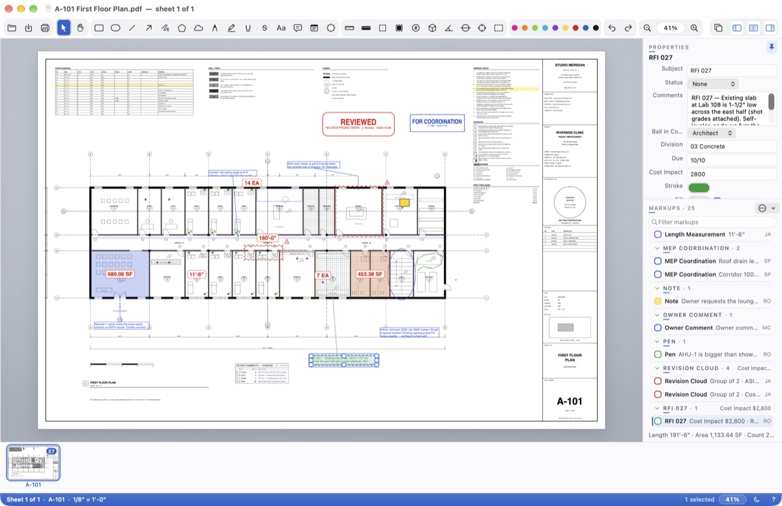Click the redo arrow
This screenshot has width=782, height=506.
point(628,28)
